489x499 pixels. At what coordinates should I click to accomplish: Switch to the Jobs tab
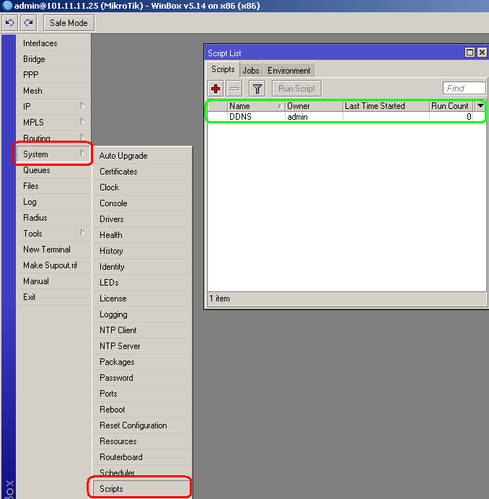251,71
